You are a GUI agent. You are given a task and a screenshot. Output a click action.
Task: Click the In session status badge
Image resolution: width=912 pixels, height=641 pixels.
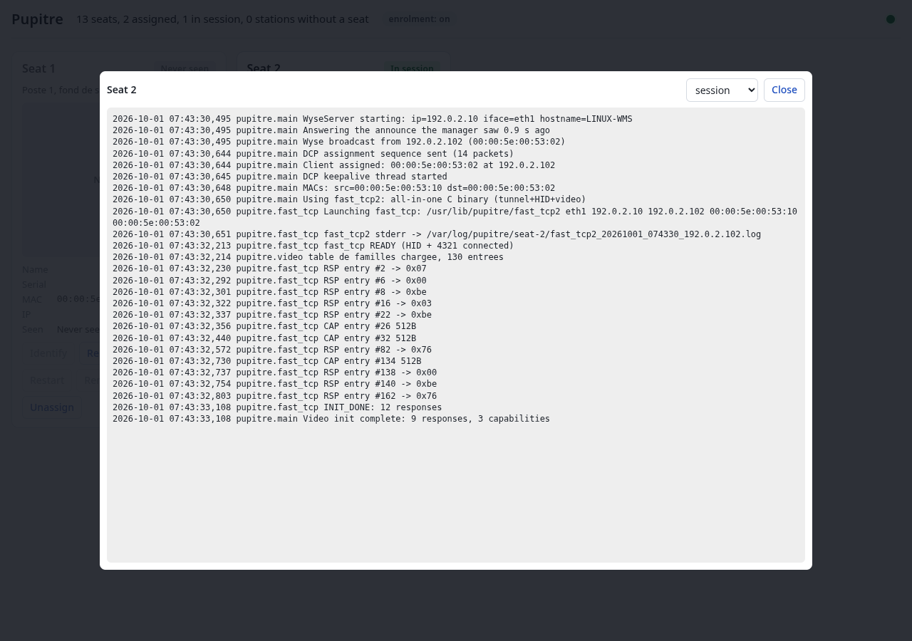click(x=412, y=69)
